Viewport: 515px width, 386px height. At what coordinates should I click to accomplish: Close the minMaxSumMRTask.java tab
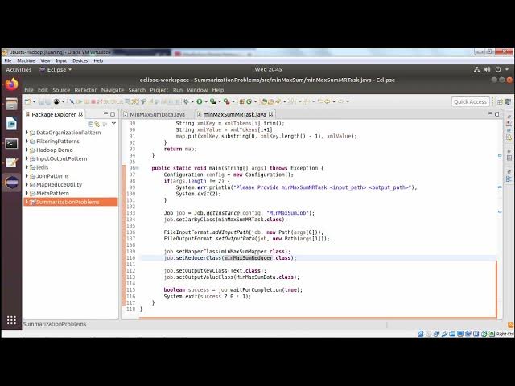click(271, 114)
